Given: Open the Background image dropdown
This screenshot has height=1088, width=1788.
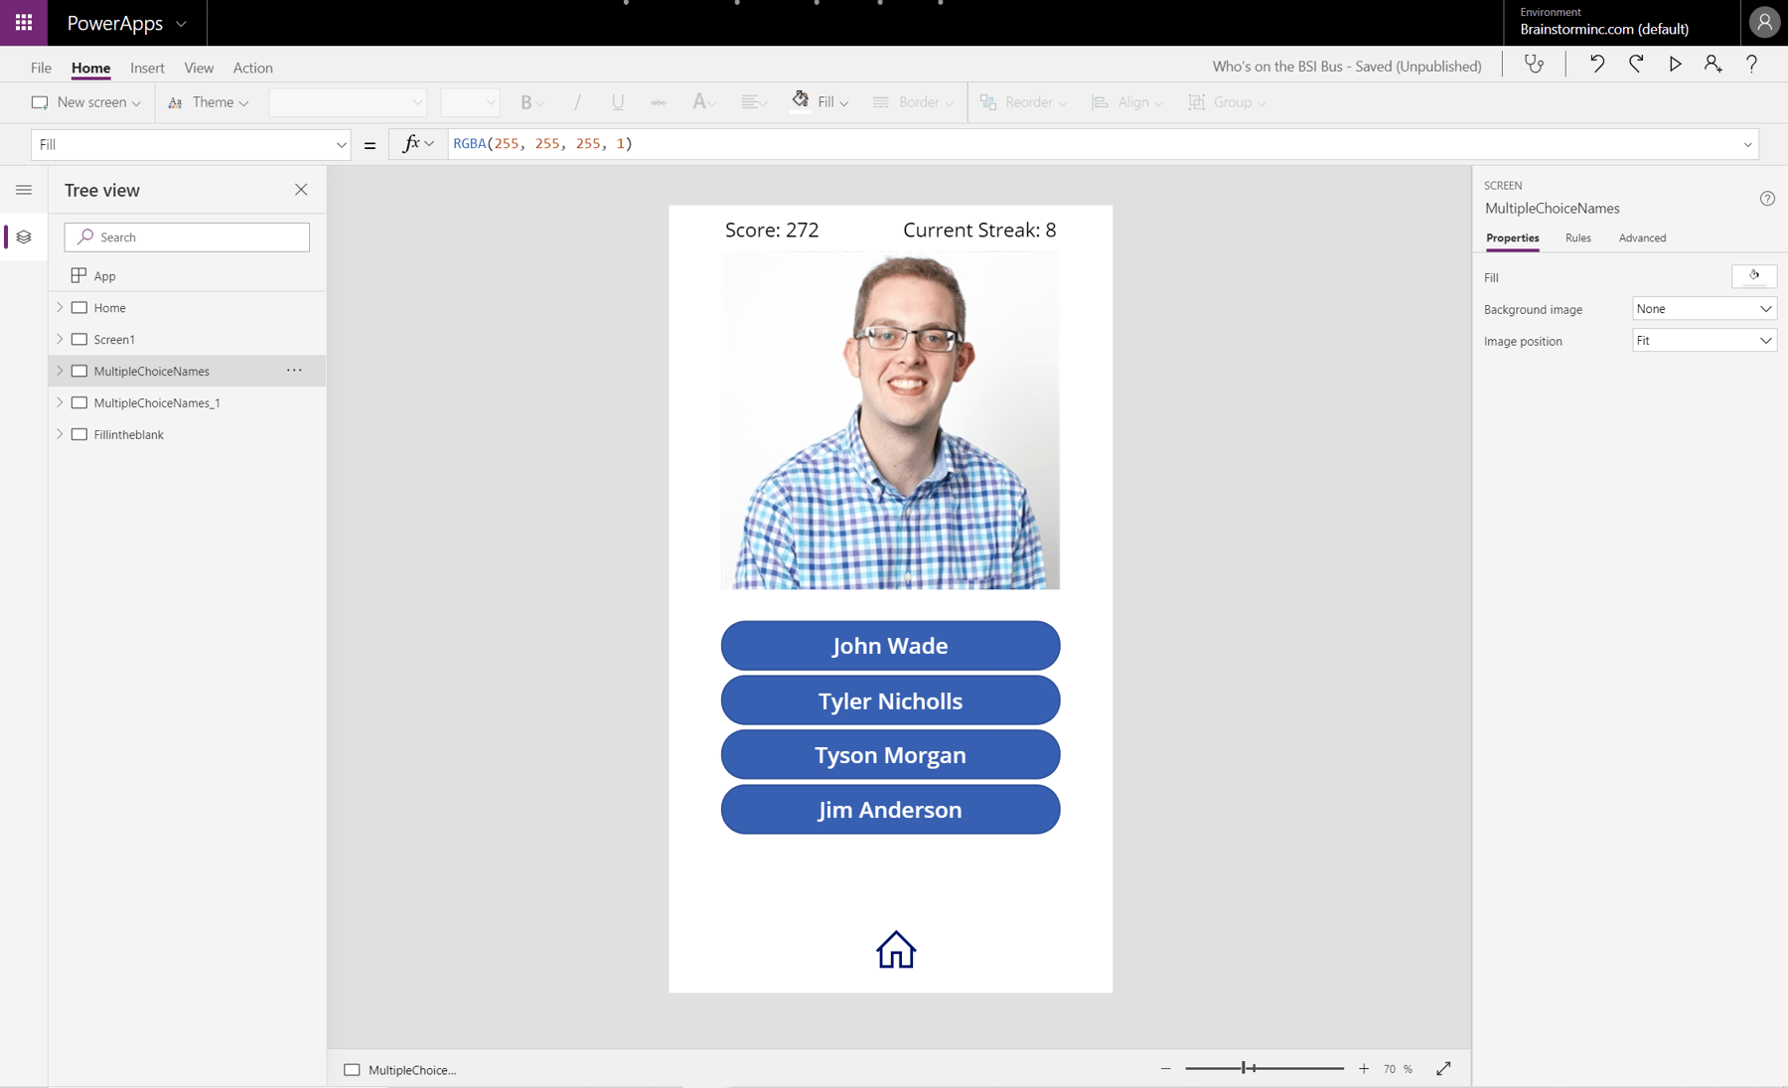Looking at the screenshot, I should (1703, 308).
